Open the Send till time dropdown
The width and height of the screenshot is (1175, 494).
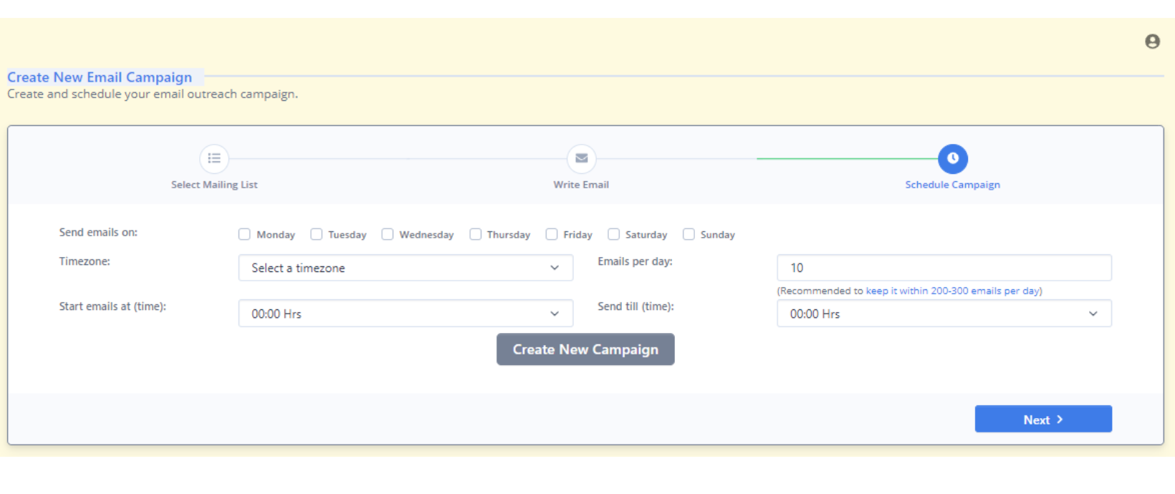point(944,314)
